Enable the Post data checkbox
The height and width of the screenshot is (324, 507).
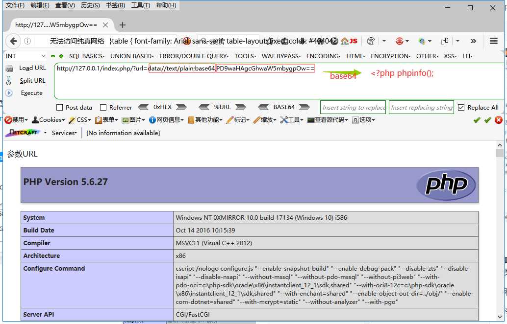tap(59, 108)
